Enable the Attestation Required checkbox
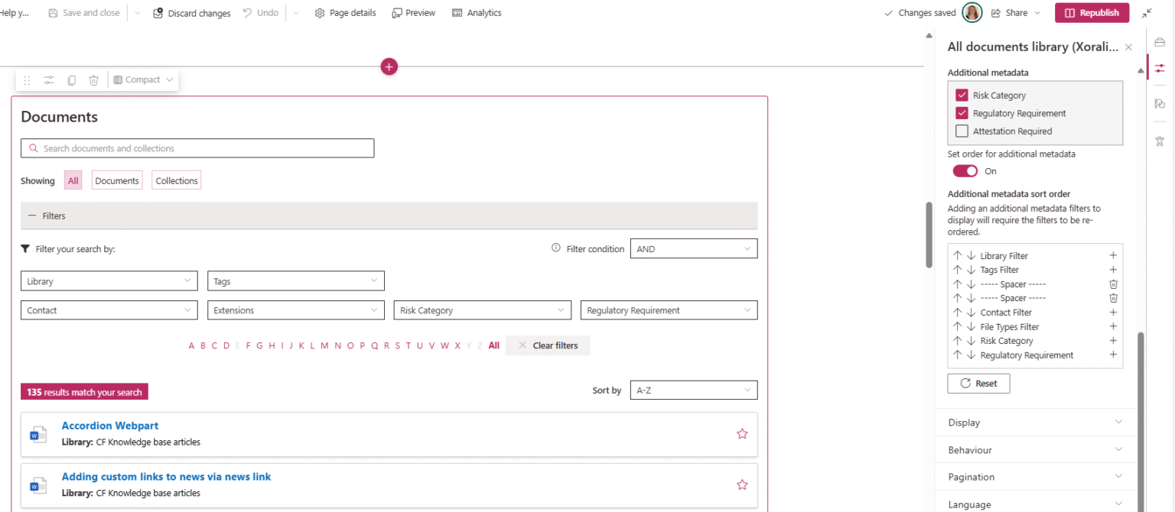Viewport: 1175px width, 512px height. 962,131
